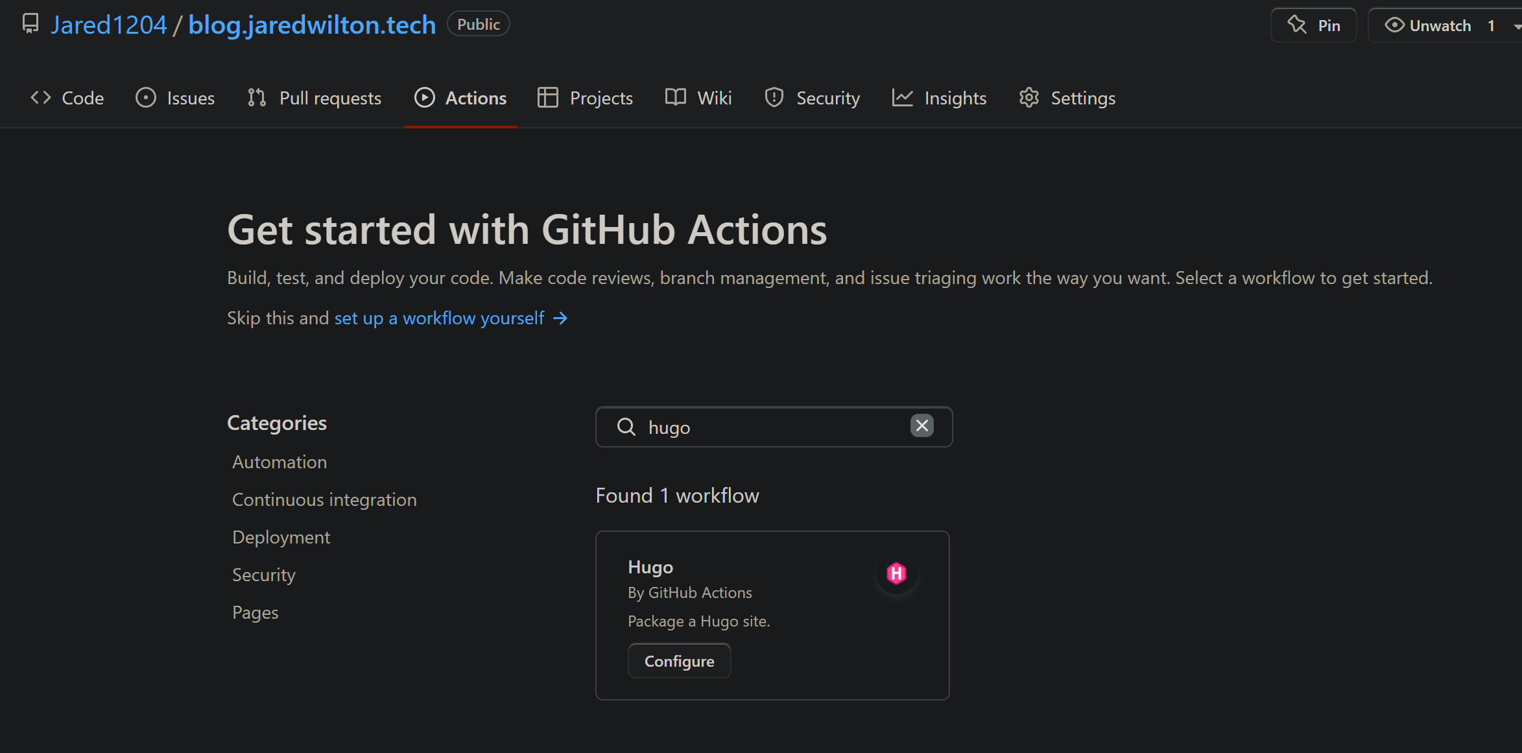1522x753 pixels.
Task: Clear the hugo search using the X icon
Action: 922,426
